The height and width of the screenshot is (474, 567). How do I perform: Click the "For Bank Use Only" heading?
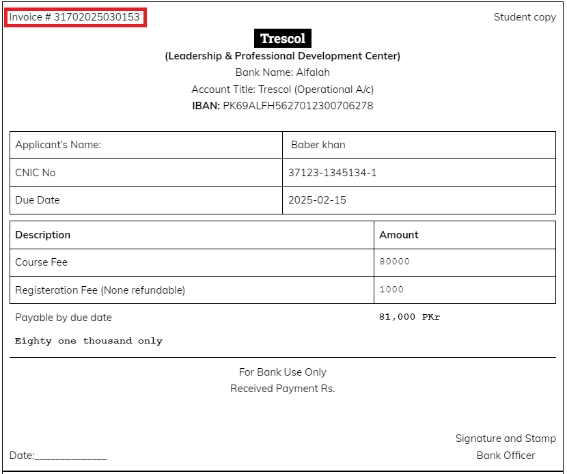(x=283, y=372)
